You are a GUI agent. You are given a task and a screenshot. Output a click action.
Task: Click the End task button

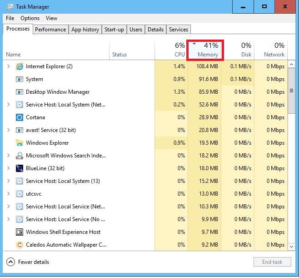[272, 262]
